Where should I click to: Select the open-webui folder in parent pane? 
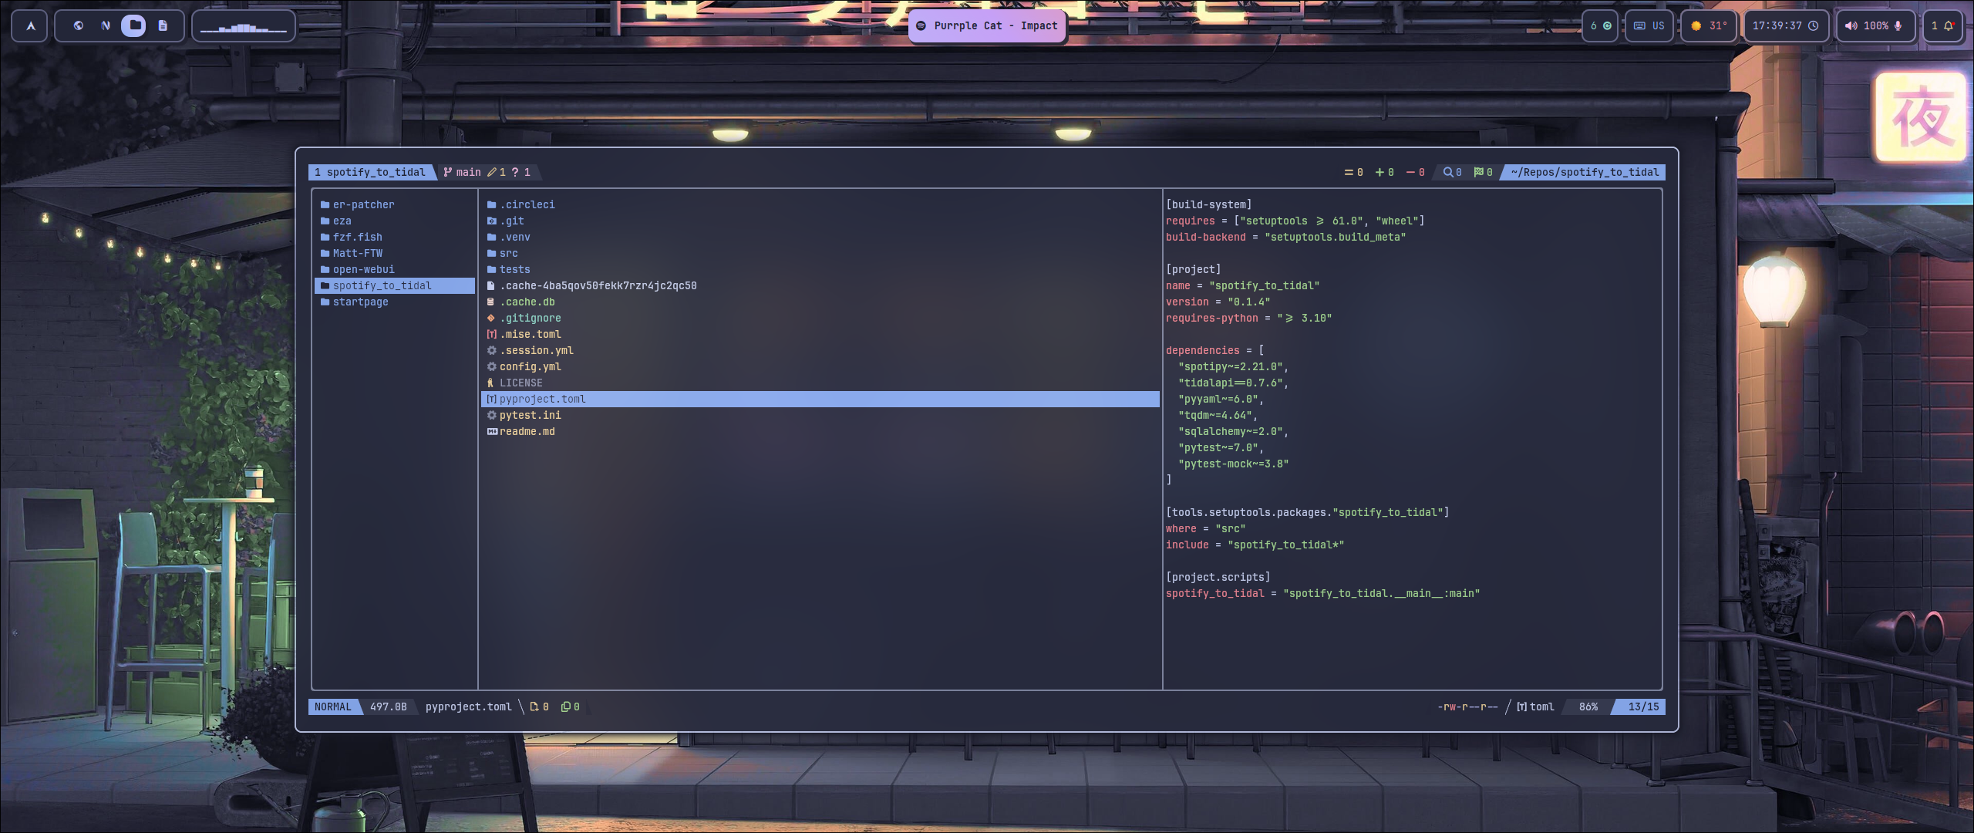point(363,269)
